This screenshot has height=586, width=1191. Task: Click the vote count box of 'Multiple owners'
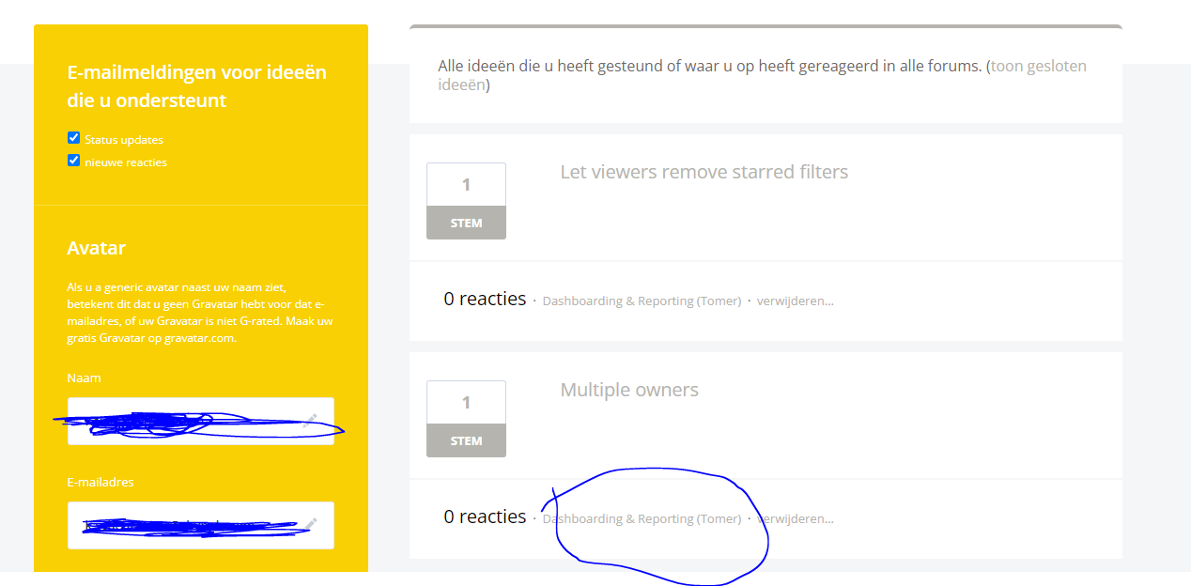point(466,404)
